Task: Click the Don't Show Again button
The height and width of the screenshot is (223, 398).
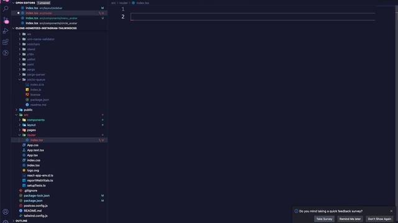Action: [379, 219]
